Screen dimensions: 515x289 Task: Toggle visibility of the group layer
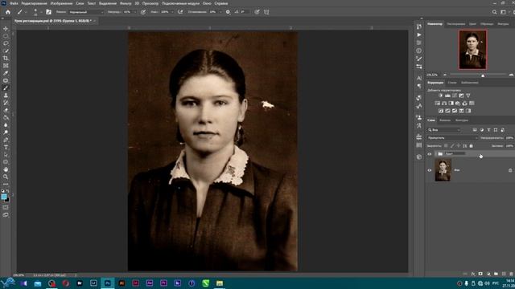coord(429,153)
